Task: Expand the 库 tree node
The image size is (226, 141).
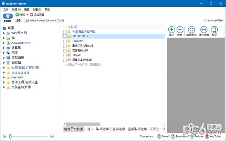Action: click(x=4, y=38)
